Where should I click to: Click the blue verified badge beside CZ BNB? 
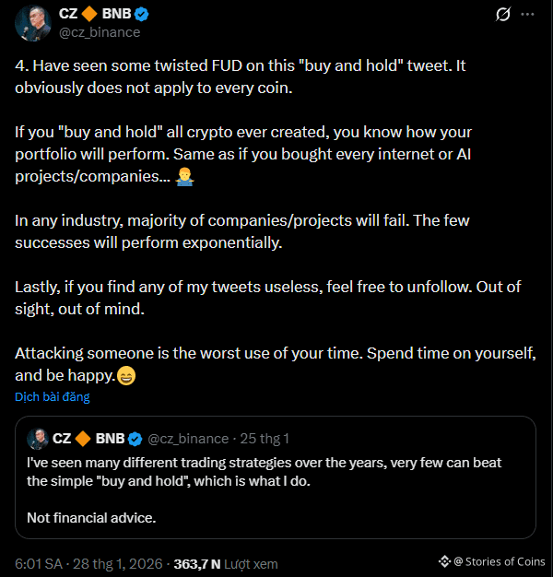click(x=144, y=14)
